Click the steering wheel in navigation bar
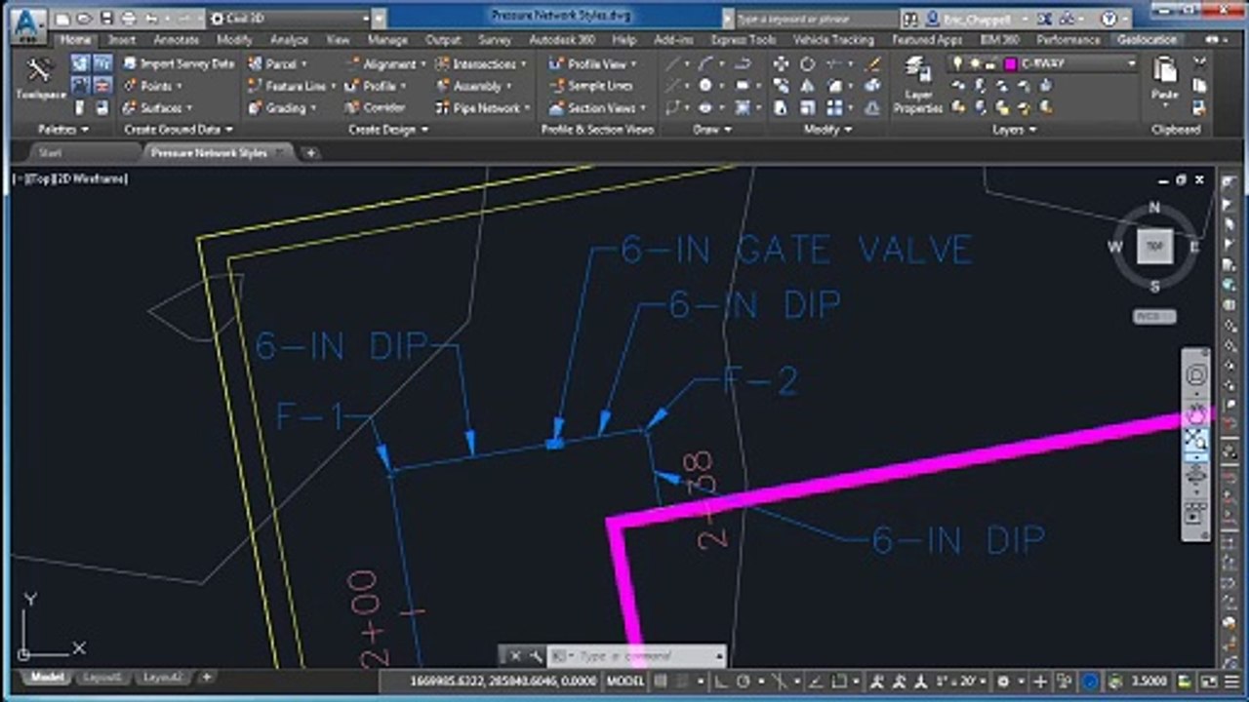 (1196, 376)
